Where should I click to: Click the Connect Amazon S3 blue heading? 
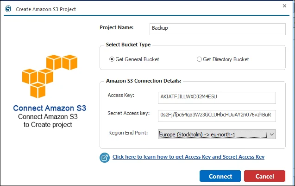pos(50,108)
